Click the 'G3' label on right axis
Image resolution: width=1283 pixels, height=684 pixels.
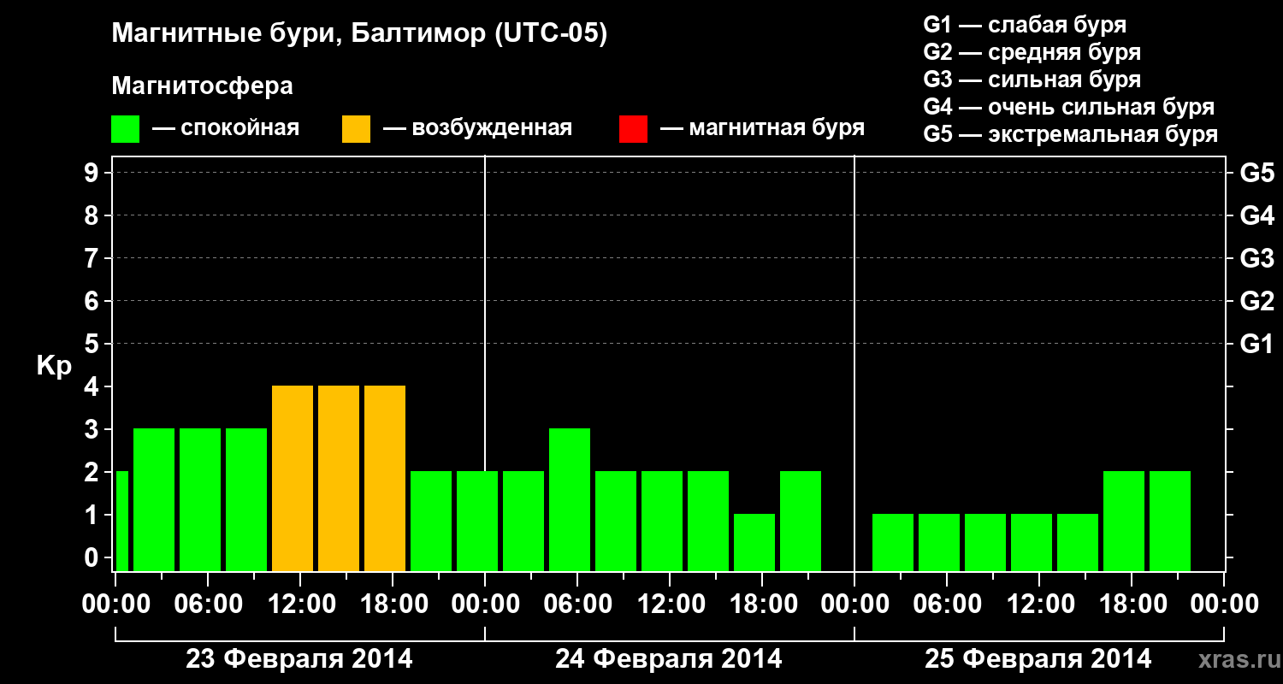pyautogui.click(x=1257, y=258)
